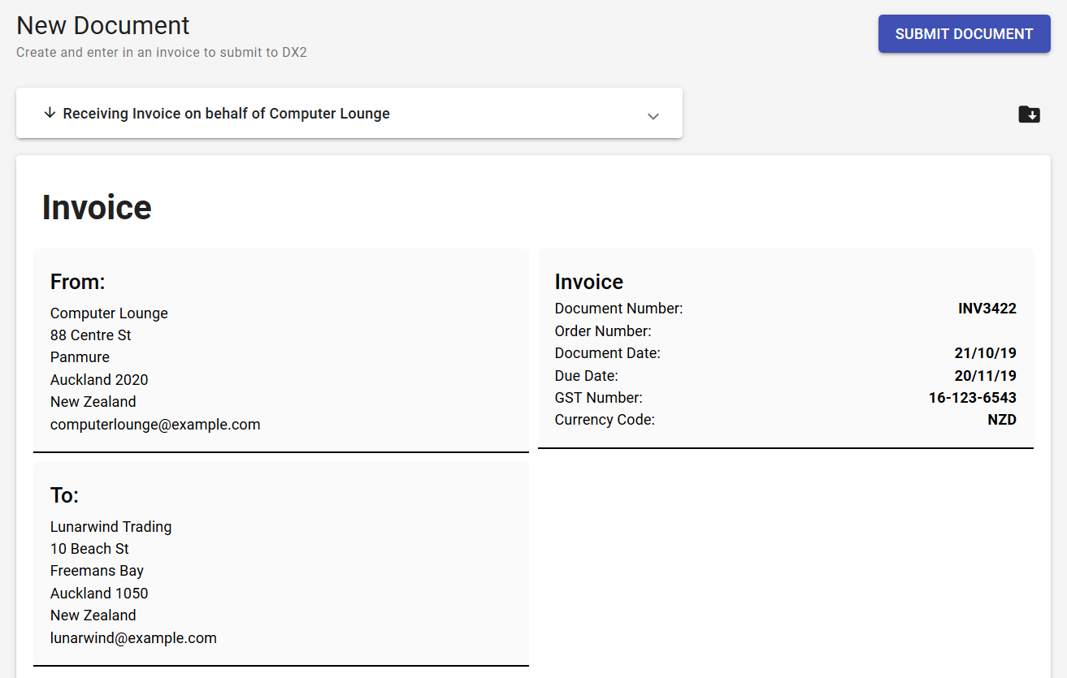
Task: Click the New Document page title
Action: point(102,25)
